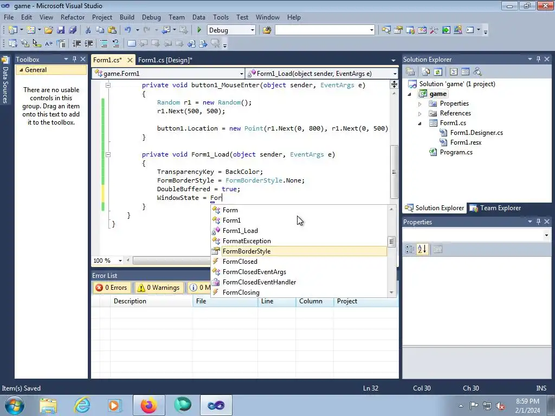Expand the References node

click(420, 114)
